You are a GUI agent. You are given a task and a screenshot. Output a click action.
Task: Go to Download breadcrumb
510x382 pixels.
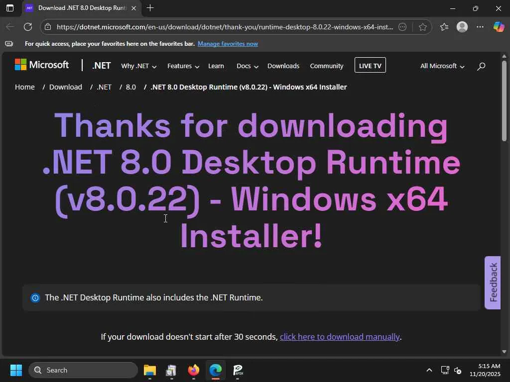66,87
